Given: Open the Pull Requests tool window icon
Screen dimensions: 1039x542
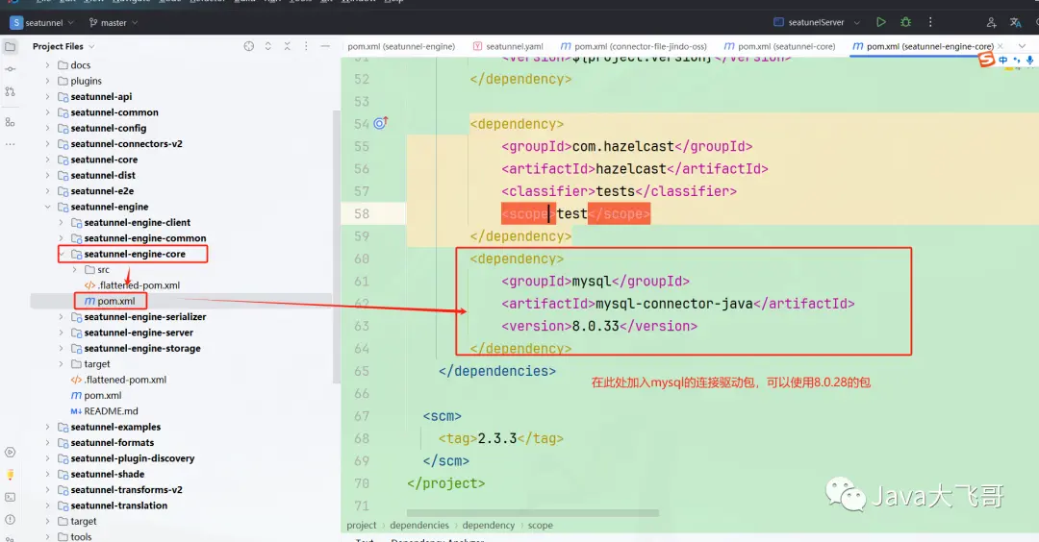Looking at the screenshot, I should (x=10, y=91).
